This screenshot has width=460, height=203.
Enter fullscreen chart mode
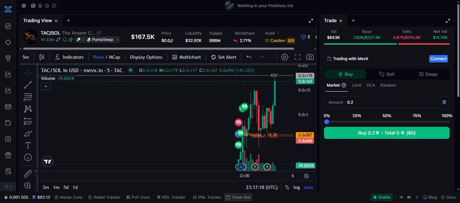(x=297, y=57)
